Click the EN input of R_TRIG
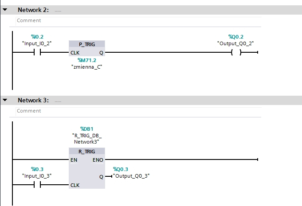The width and height of the screenshot is (302, 206). click(x=74, y=159)
